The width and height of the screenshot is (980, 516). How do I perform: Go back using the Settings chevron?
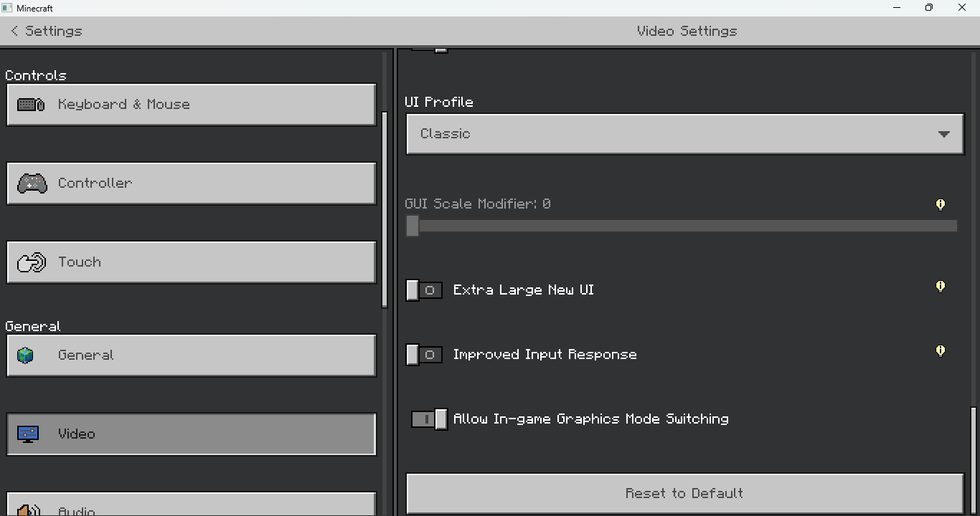pos(14,31)
